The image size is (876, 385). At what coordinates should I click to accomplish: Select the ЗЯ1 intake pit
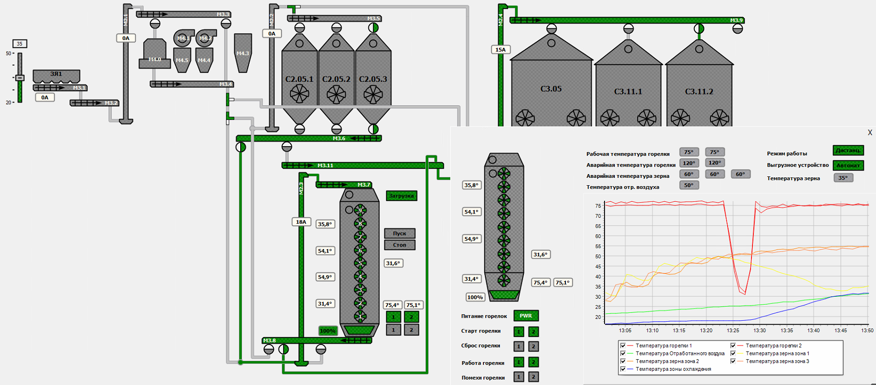56,76
